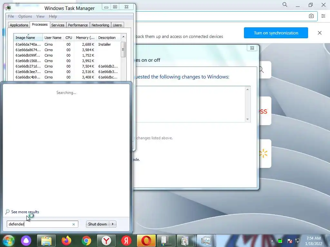Select process 61e66da8674… row
The width and height of the screenshot is (330, 247).
[67, 50]
